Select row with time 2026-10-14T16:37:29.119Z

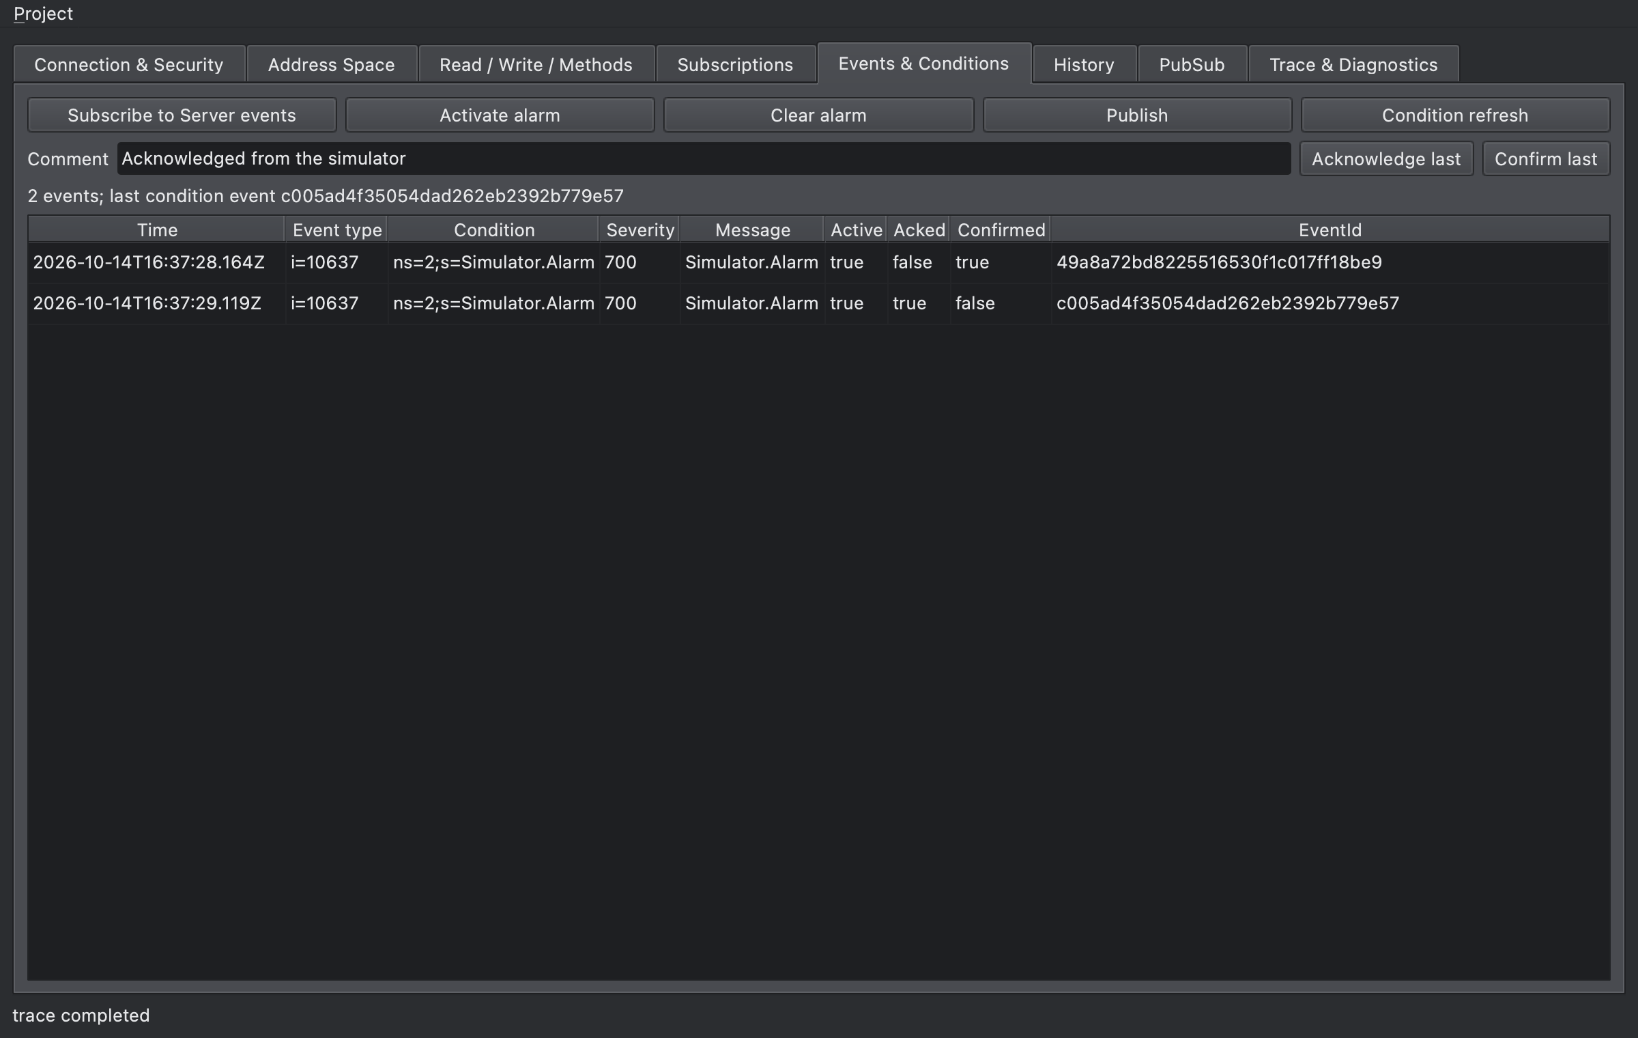point(818,304)
